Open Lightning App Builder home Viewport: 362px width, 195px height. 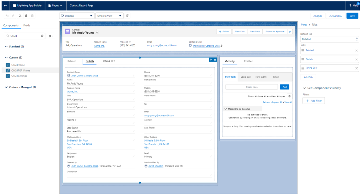click(27, 6)
